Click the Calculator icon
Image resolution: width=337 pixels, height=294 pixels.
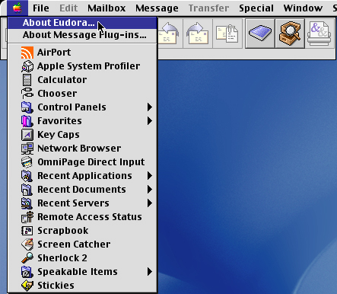pos(27,80)
